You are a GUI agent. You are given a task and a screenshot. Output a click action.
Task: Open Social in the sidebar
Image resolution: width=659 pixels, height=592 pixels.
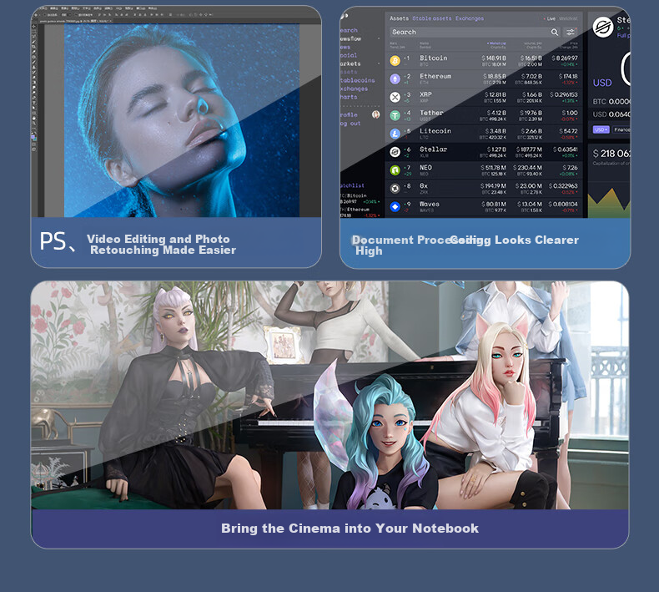tap(349, 55)
